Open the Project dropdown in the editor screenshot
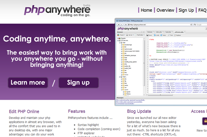Image resolution: width=207 pixels, height=137 pixels. (x=121, y=35)
